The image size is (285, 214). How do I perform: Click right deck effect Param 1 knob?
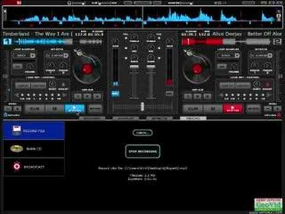point(255,65)
